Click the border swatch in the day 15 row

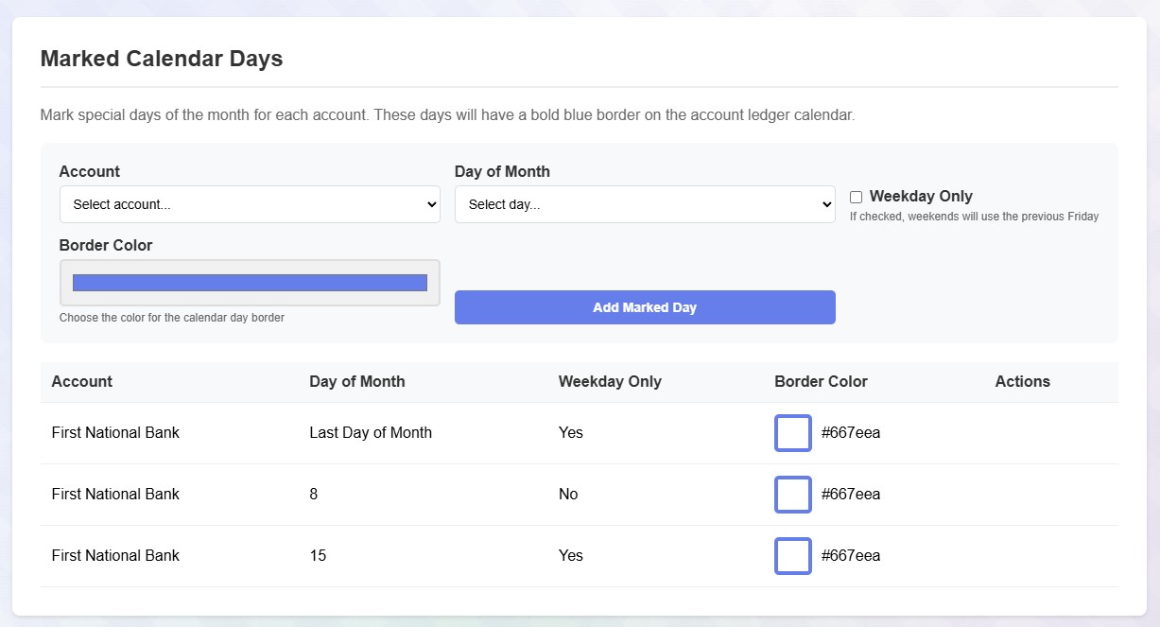[x=792, y=556]
